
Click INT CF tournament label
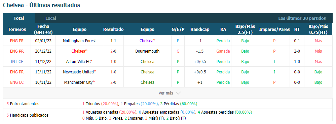tap(17, 61)
